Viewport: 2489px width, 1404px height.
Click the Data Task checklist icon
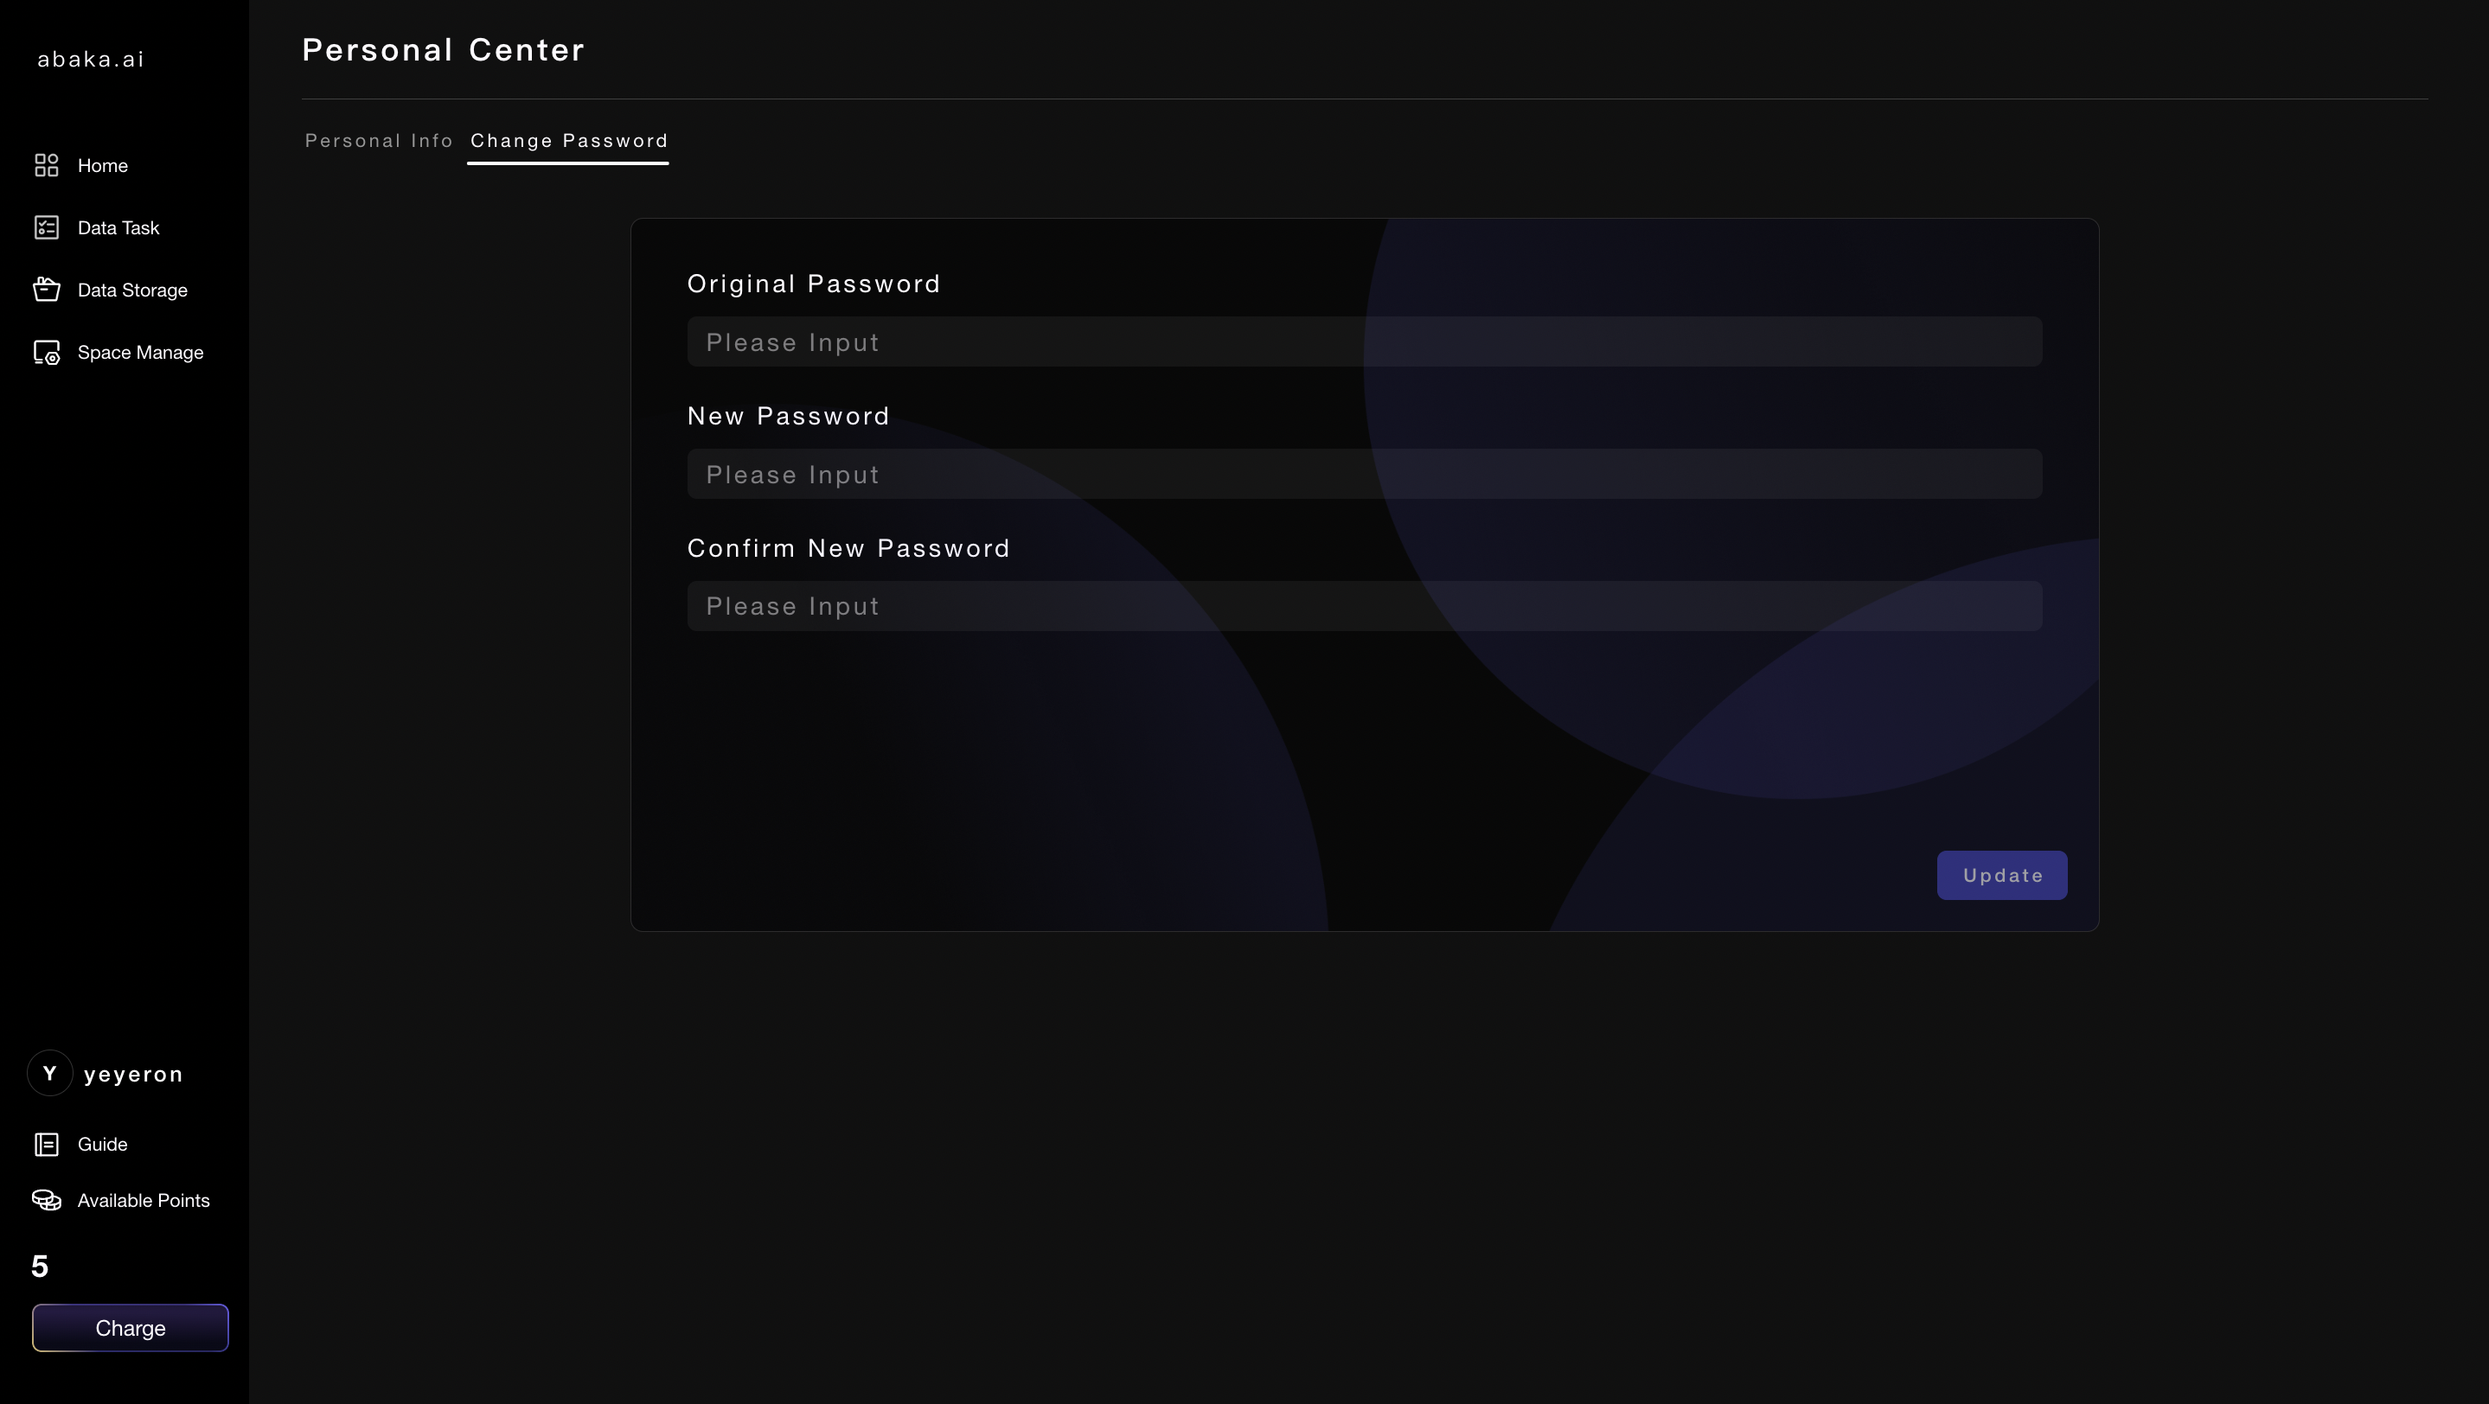pos(47,228)
